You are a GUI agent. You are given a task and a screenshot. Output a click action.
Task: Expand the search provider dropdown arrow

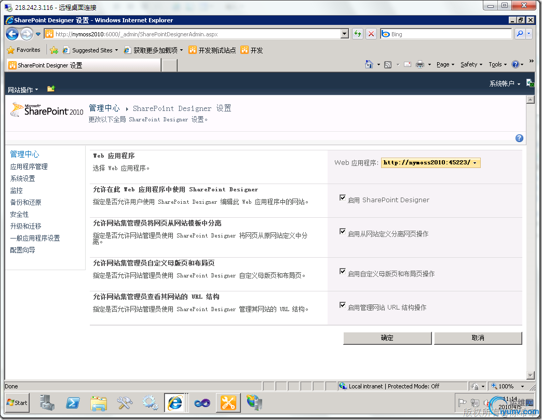tap(529, 34)
